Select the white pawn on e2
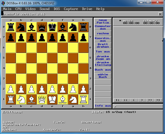 tap(52, 89)
